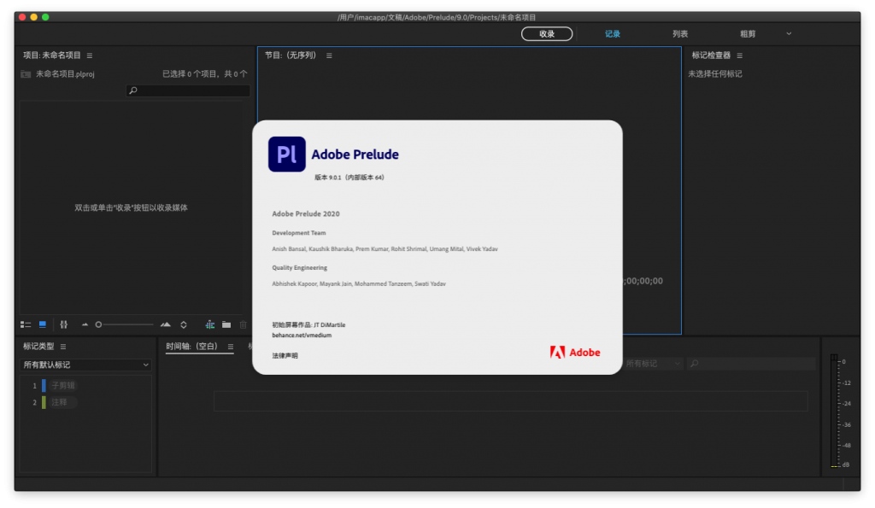The image size is (875, 508).
Task: Create a new bin with folder icon
Action: [x=226, y=324]
